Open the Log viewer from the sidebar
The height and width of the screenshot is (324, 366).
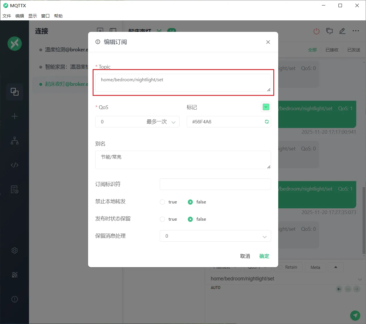15,189
